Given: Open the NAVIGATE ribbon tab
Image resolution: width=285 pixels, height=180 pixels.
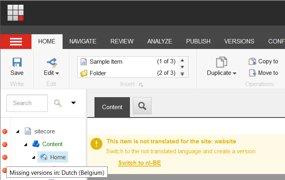Looking at the screenshot, I should click(x=83, y=41).
